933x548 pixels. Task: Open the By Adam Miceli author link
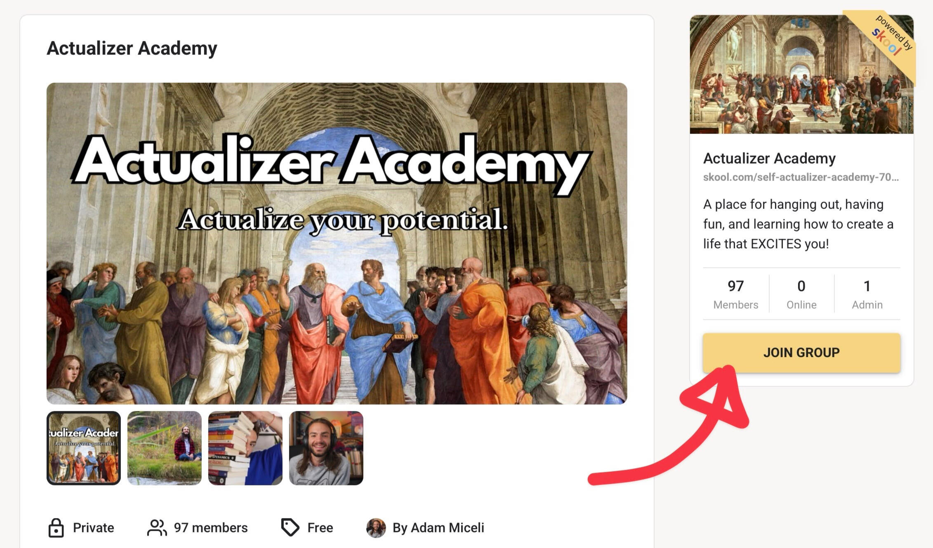438,528
